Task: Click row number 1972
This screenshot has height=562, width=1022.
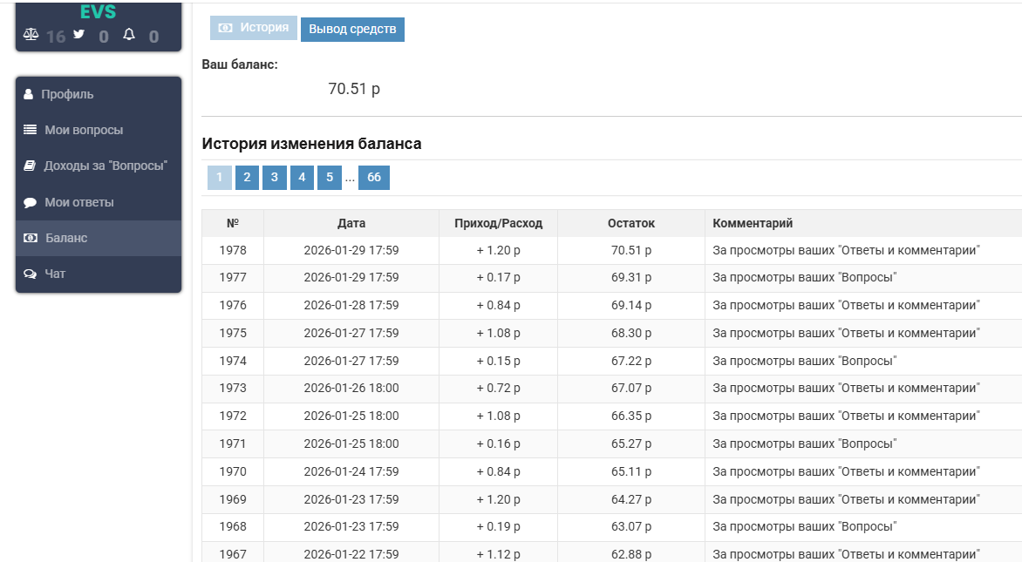Action: point(233,416)
